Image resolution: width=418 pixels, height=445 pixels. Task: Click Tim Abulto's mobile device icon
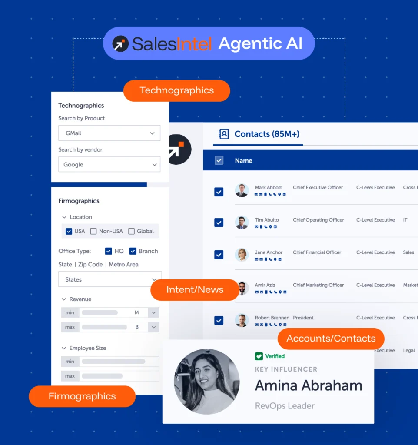point(261,227)
